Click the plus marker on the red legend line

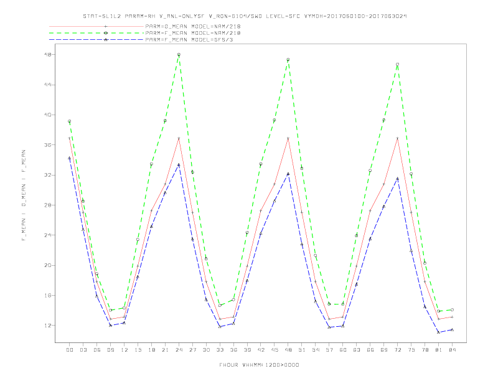106,26
